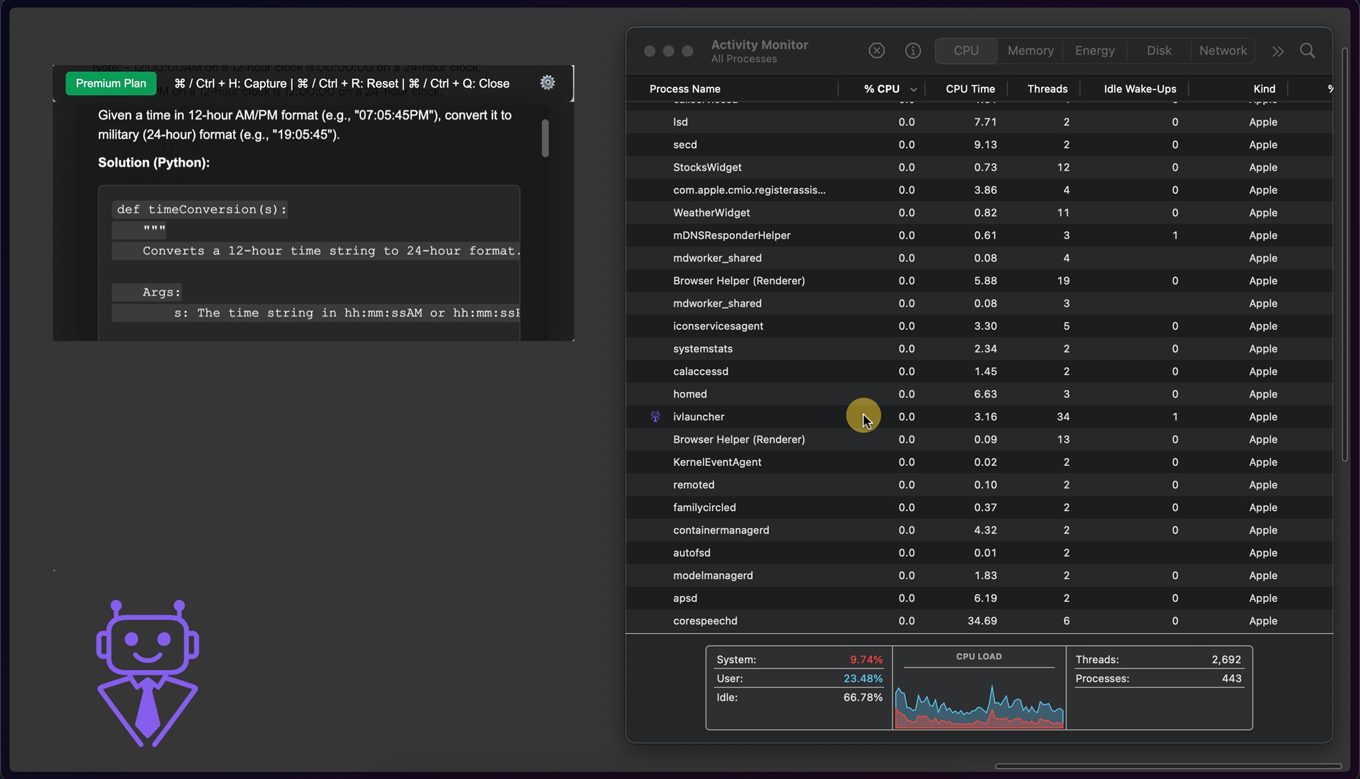Select the Network tab
The image size is (1360, 779).
pos(1223,51)
